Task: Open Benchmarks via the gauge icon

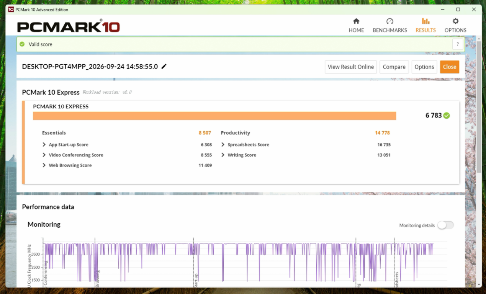Action: click(389, 21)
